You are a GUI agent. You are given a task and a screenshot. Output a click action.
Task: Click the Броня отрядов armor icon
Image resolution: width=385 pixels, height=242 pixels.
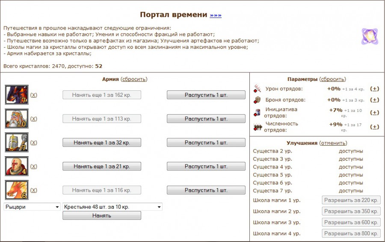258,100
